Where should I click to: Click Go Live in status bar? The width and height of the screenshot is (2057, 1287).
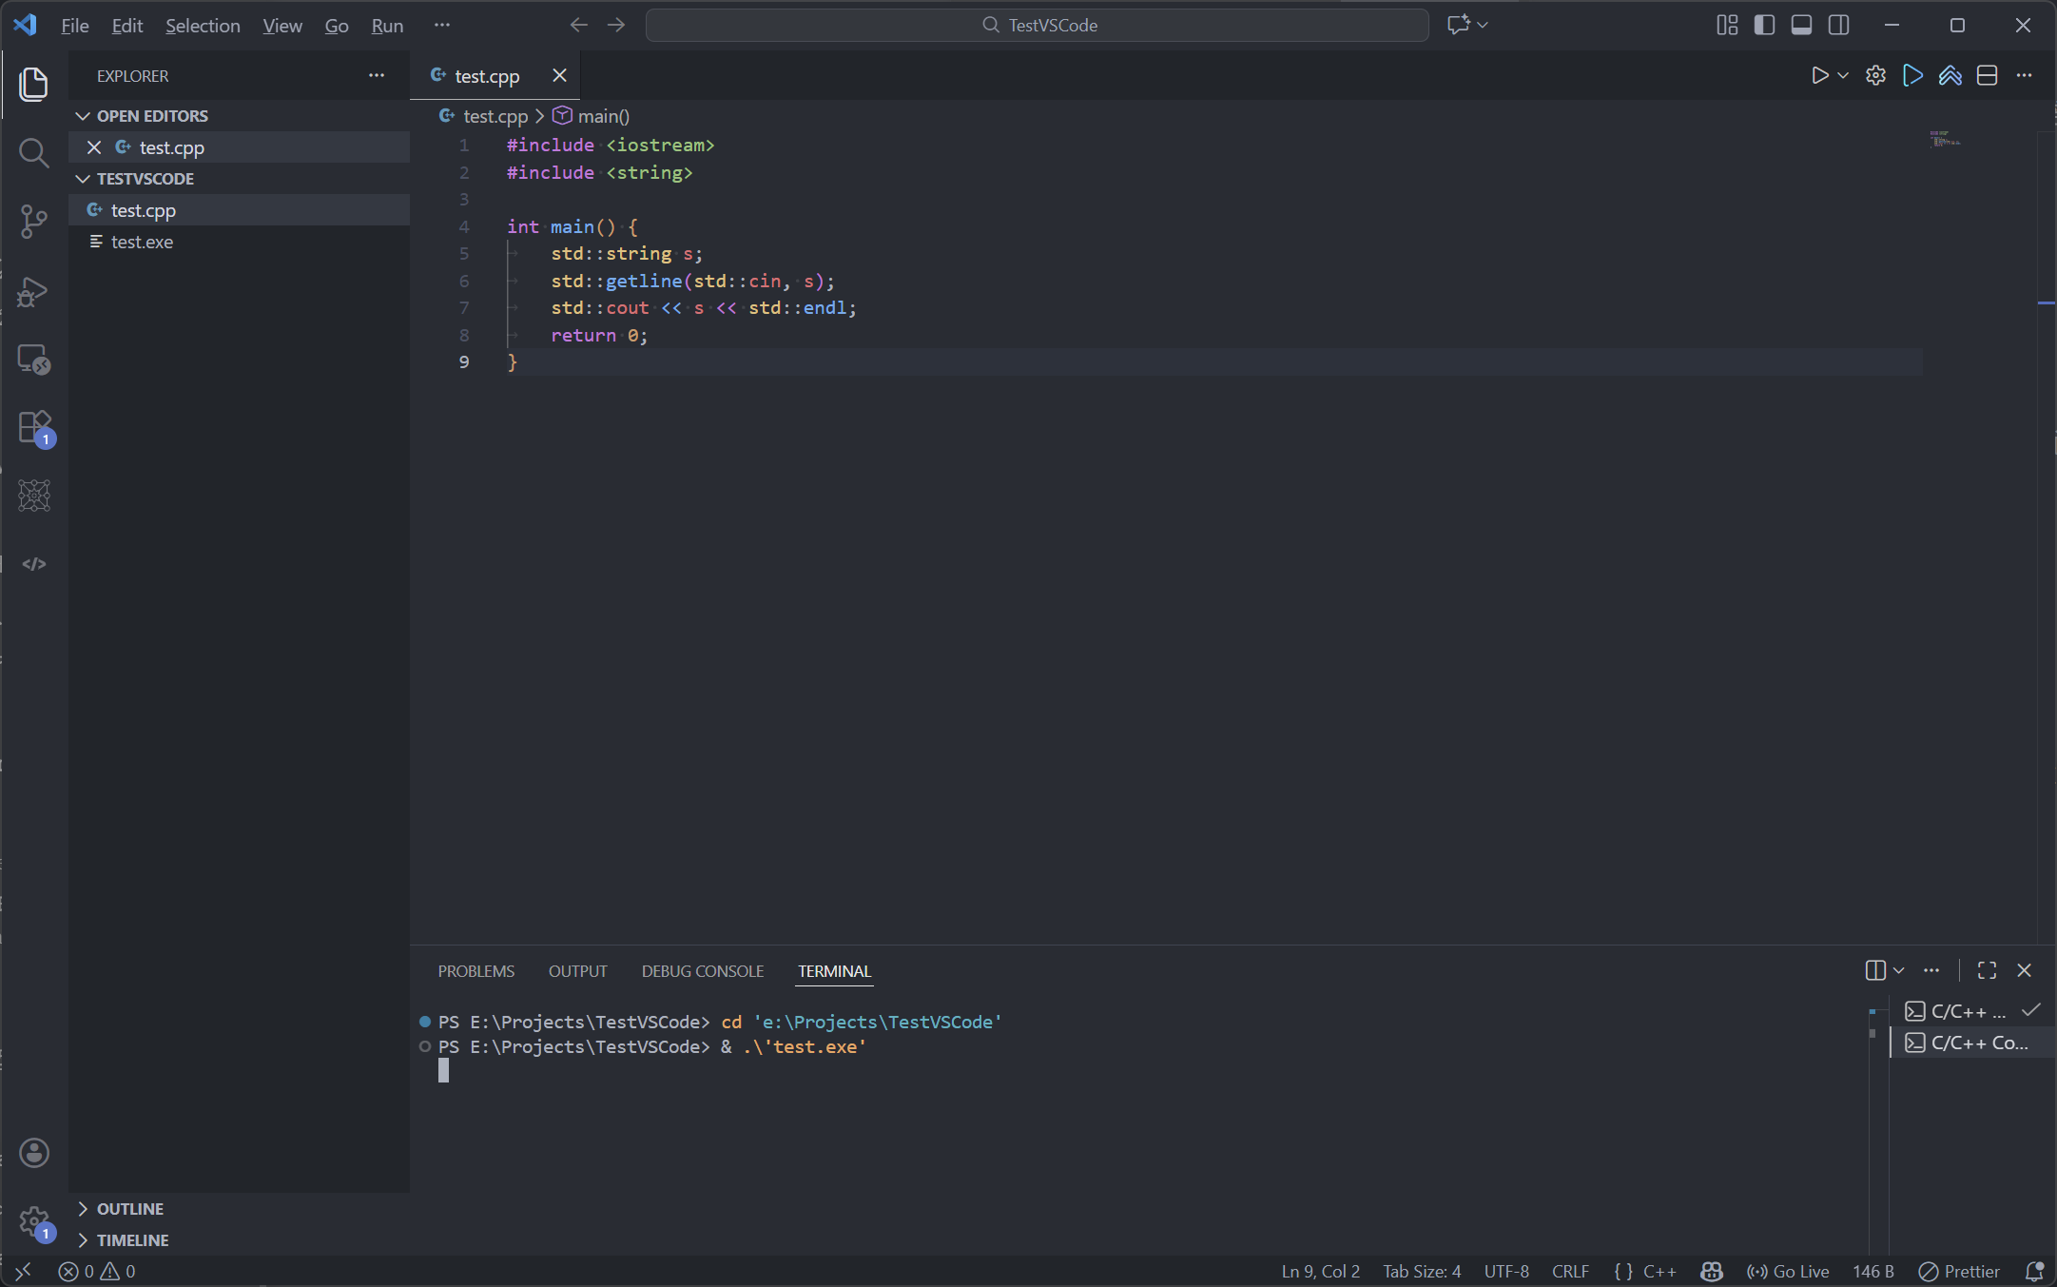pyautogui.click(x=1788, y=1271)
